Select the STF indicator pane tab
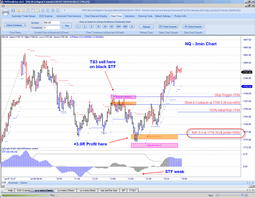Image resolution: width=255 pixels, height=198 pixels. coord(4,183)
